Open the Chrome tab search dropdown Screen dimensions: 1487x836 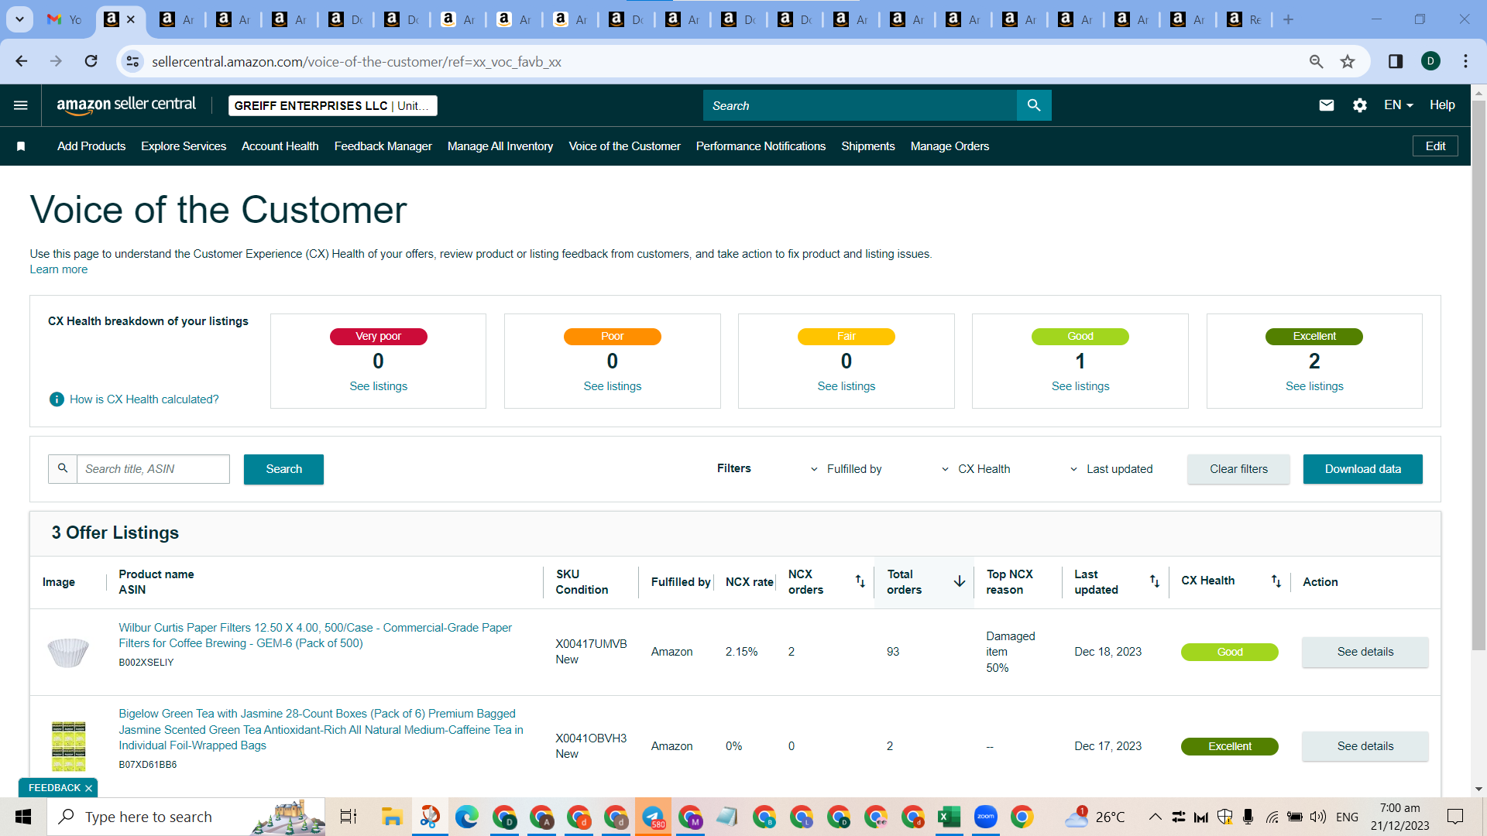[x=19, y=19]
